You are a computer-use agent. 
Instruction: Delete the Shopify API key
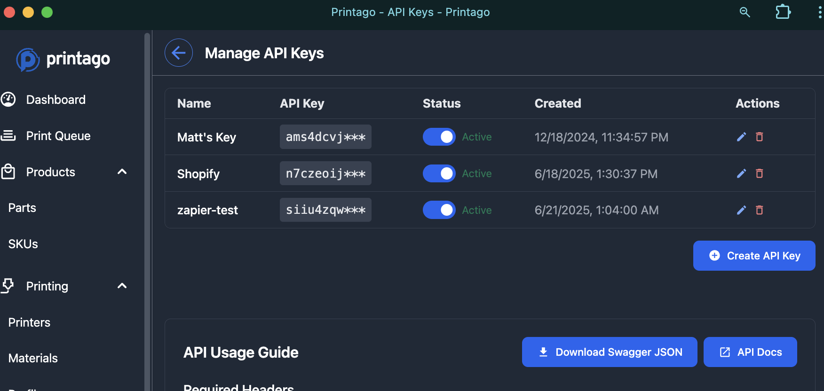(x=759, y=173)
